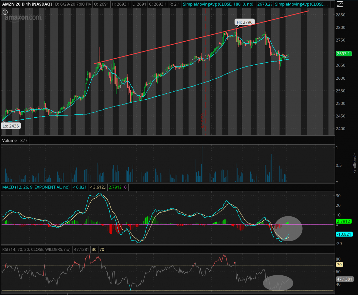Click the low price readout L: 2691
Viewport: 358px width, 295px height.
tap(139, 4)
